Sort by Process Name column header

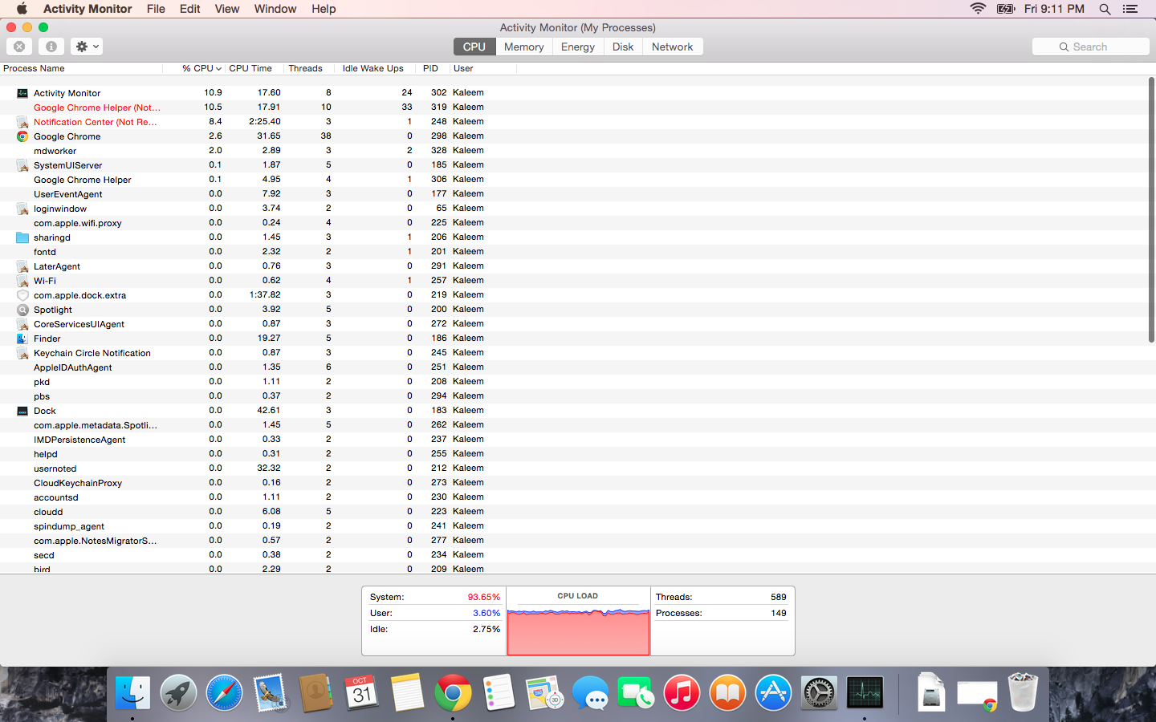[x=81, y=68]
